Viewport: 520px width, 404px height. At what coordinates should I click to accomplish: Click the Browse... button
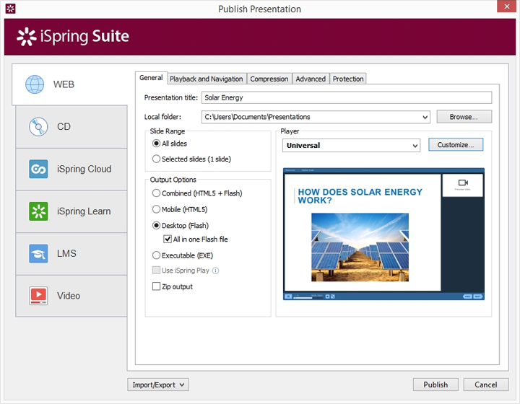click(x=464, y=117)
